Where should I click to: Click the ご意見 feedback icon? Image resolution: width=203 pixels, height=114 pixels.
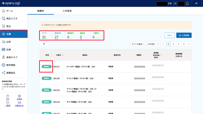tap(8, 103)
